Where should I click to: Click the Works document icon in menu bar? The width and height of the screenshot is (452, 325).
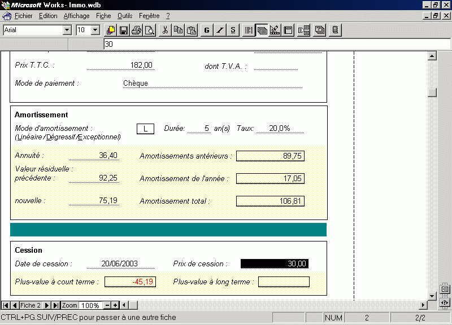click(7, 16)
